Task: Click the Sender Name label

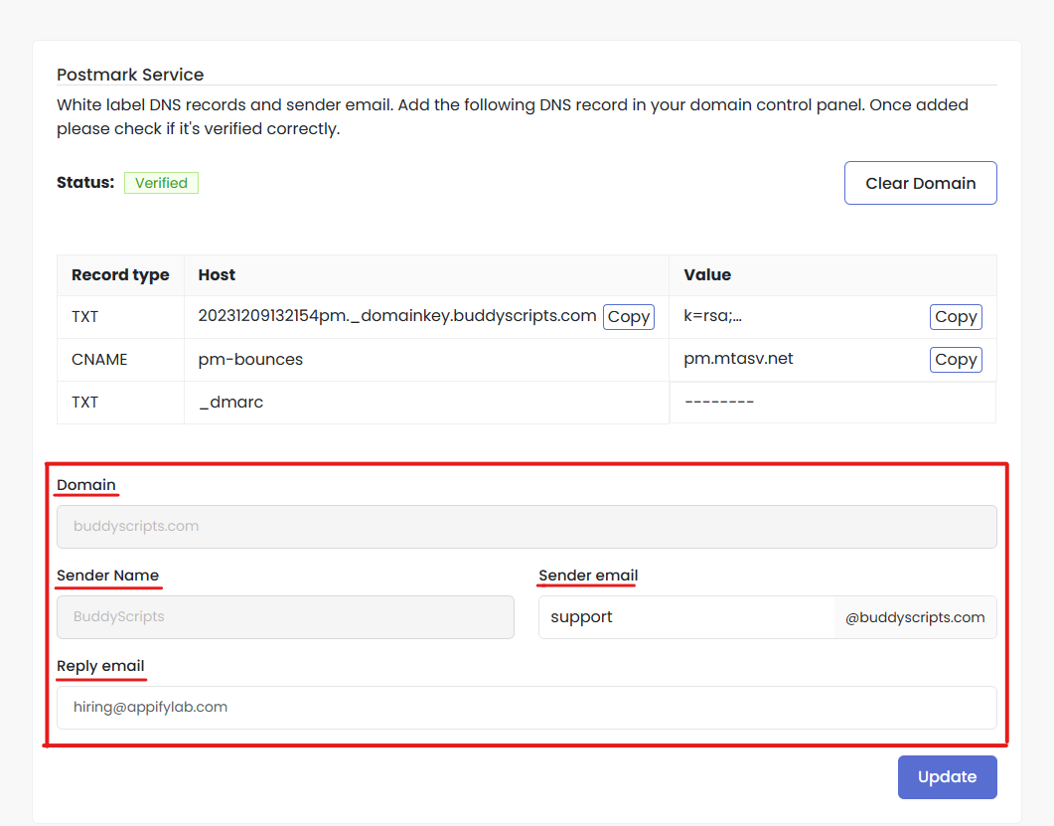Action: (107, 576)
